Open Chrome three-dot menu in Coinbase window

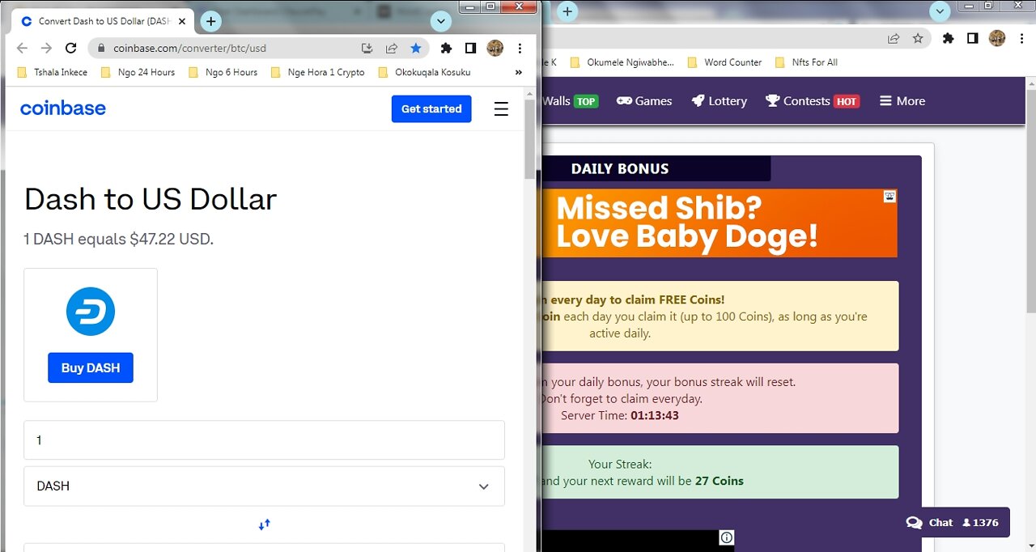(520, 49)
